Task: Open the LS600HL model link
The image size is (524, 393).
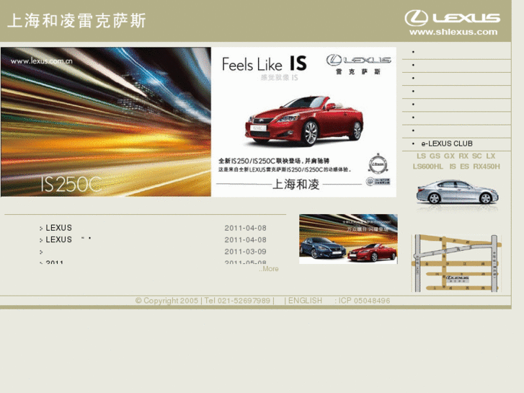Action: [x=427, y=167]
